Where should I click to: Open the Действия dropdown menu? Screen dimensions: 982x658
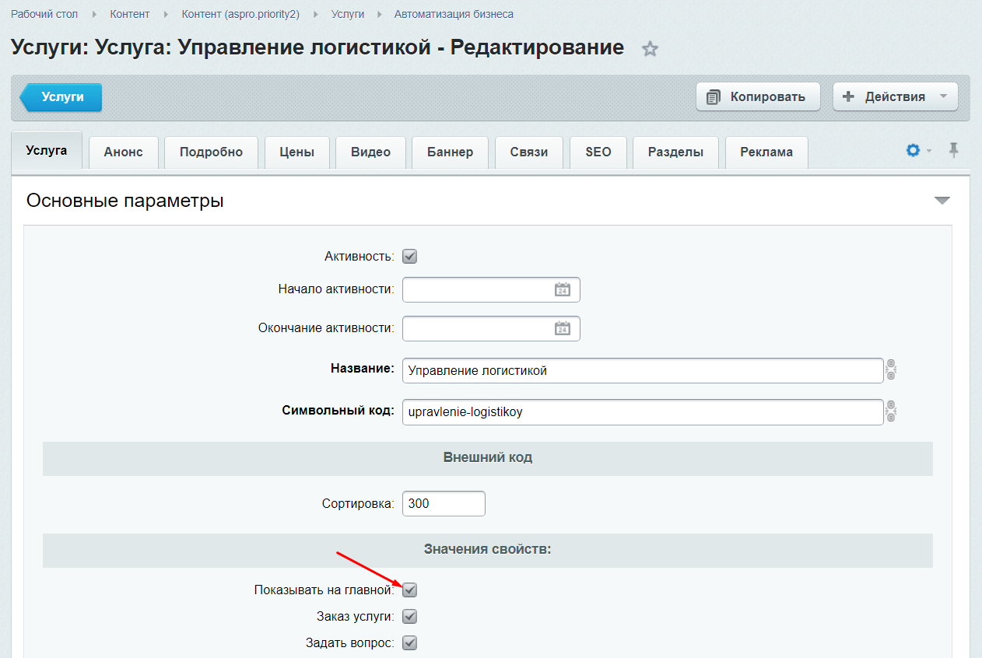pyautogui.click(x=895, y=97)
